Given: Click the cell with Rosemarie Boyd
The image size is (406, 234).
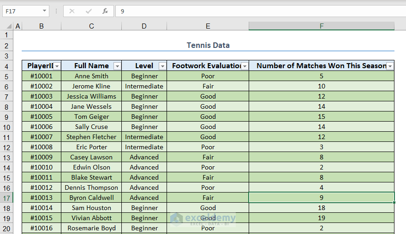Looking at the screenshot, I should tap(91, 228).
